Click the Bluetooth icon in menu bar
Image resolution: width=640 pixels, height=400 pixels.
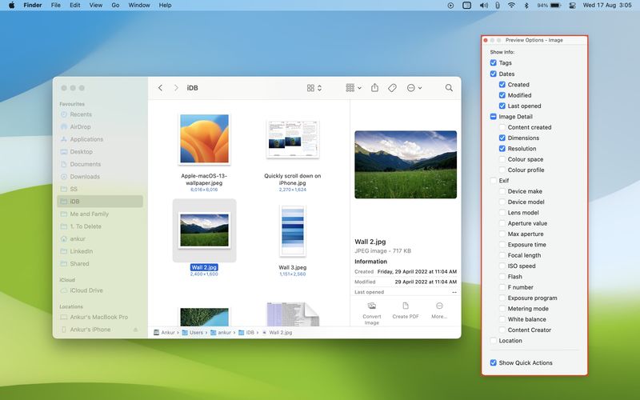[x=526, y=6]
